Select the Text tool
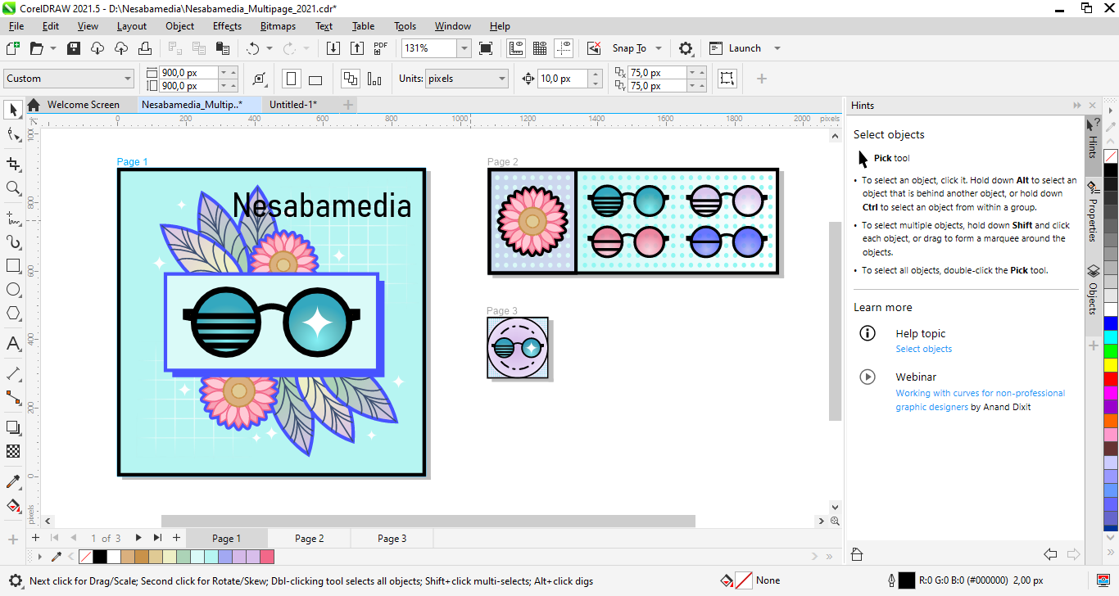The height and width of the screenshot is (596, 1119). pos(13,344)
